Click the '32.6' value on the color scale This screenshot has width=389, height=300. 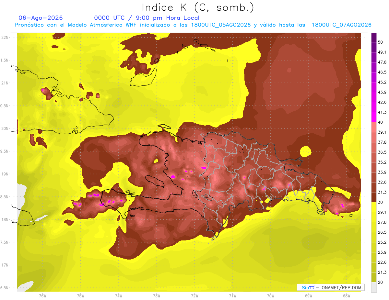[382, 182]
